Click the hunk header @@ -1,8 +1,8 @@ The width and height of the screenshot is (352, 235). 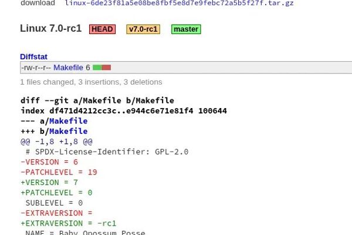pyautogui.click(x=56, y=142)
